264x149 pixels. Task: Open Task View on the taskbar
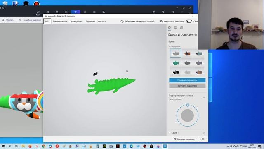pyautogui.click(x=16, y=146)
